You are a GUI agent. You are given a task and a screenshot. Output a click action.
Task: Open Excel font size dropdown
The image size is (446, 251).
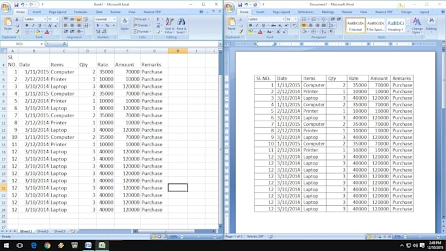click(57, 19)
